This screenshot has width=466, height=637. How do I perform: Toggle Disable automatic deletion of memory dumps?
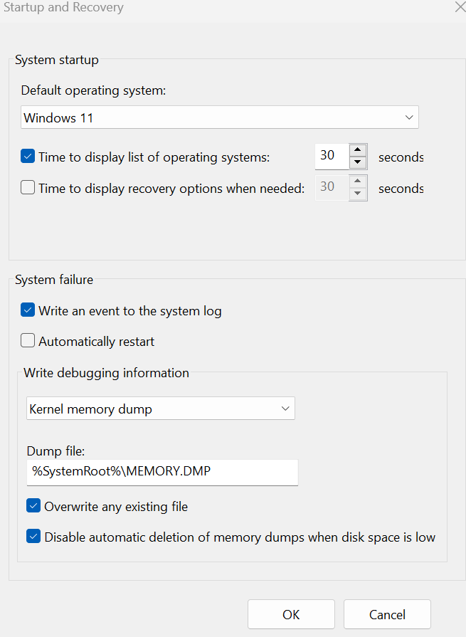click(33, 537)
